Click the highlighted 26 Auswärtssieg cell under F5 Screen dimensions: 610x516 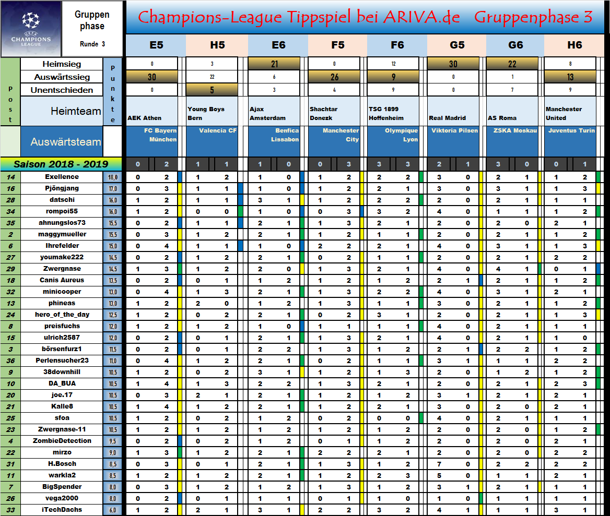[x=334, y=77]
